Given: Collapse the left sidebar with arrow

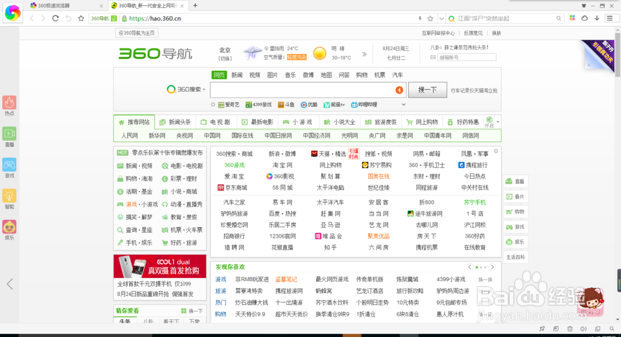Looking at the screenshot, I should tap(10, 284).
